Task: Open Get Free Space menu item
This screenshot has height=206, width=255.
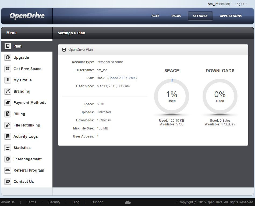Action: point(27,69)
